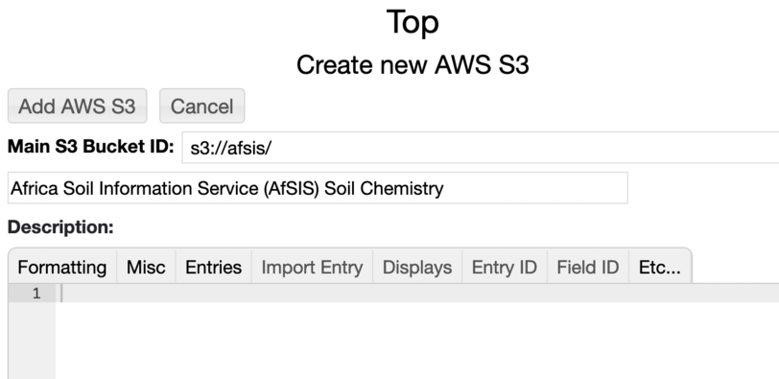This screenshot has width=779, height=379.
Task: Click the Main S3 Bucket ID label
Action: (91, 147)
